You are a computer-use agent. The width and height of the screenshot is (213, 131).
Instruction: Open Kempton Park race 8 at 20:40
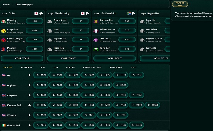coord(152,105)
